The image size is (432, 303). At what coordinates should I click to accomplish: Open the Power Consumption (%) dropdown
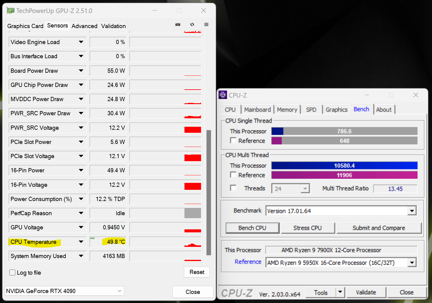81,199
